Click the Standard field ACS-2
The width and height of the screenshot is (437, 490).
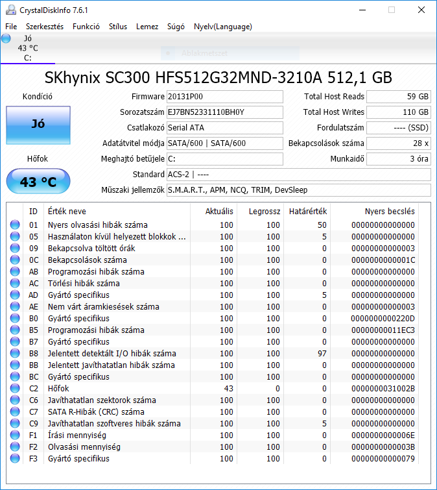(x=299, y=175)
